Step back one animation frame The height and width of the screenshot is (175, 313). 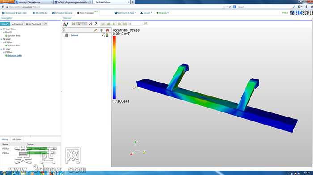[x=108, y=24]
